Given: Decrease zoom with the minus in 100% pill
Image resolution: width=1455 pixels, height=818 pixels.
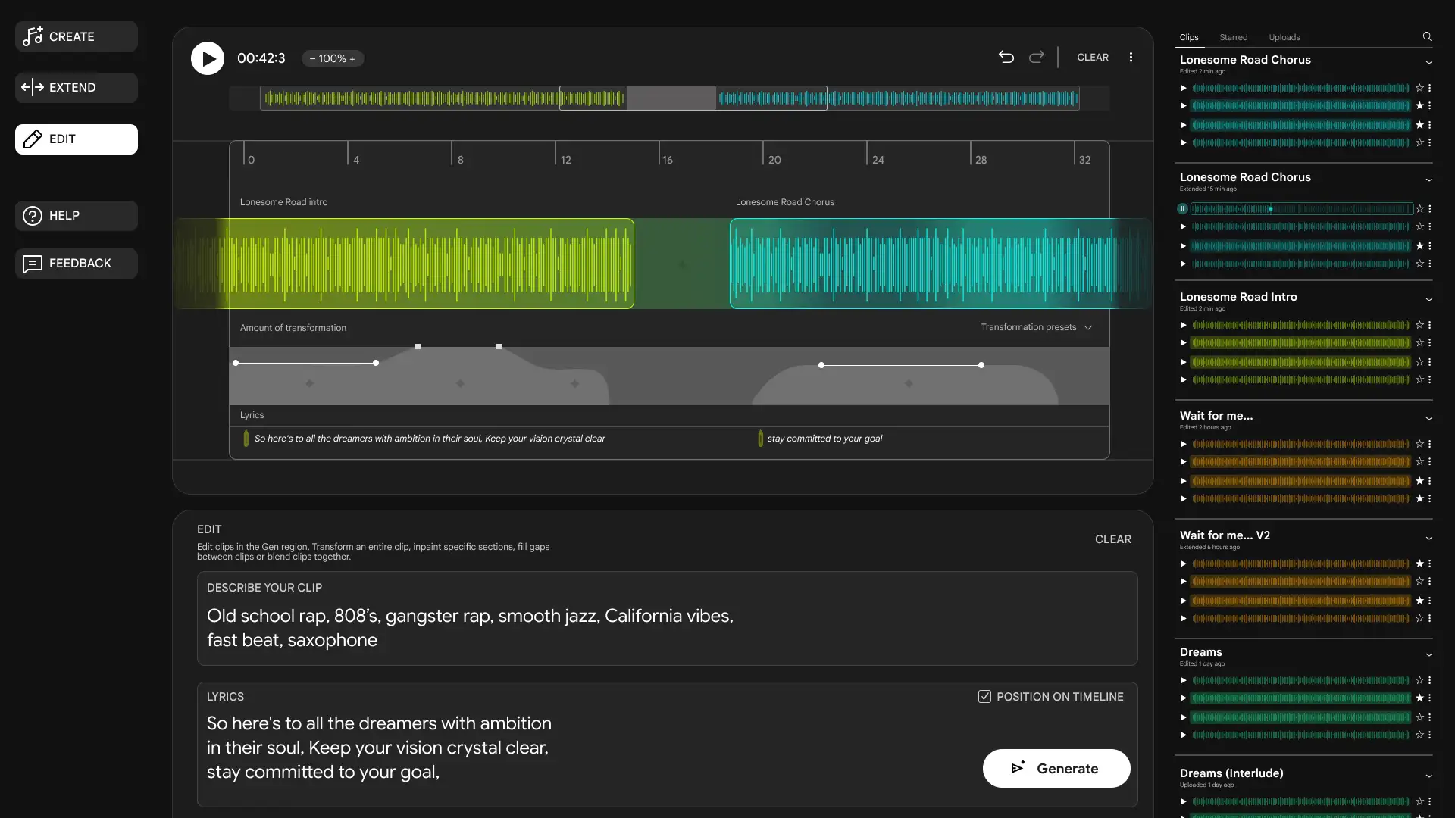Looking at the screenshot, I should pyautogui.click(x=312, y=58).
